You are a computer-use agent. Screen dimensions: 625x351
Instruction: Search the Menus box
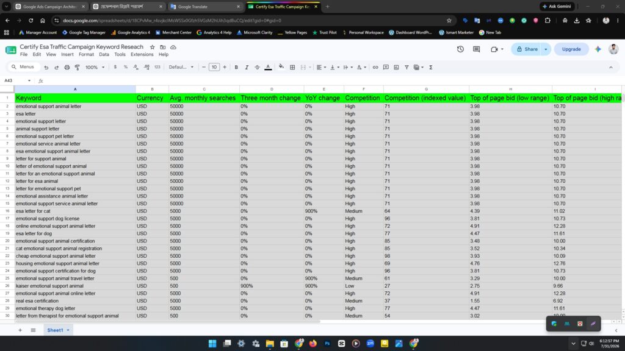(x=24, y=67)
